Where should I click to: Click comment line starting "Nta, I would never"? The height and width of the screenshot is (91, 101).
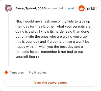point(53,21)
